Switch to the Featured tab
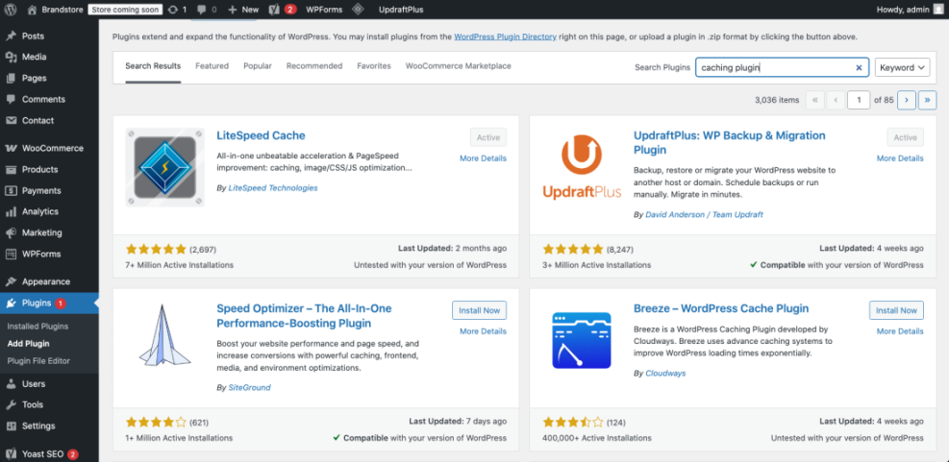Viewport: 949px width, 462px height. click(212, 66)
